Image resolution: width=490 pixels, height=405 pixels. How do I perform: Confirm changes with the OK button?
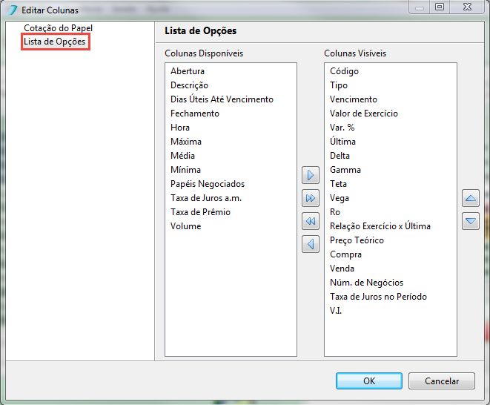(368, 381)
